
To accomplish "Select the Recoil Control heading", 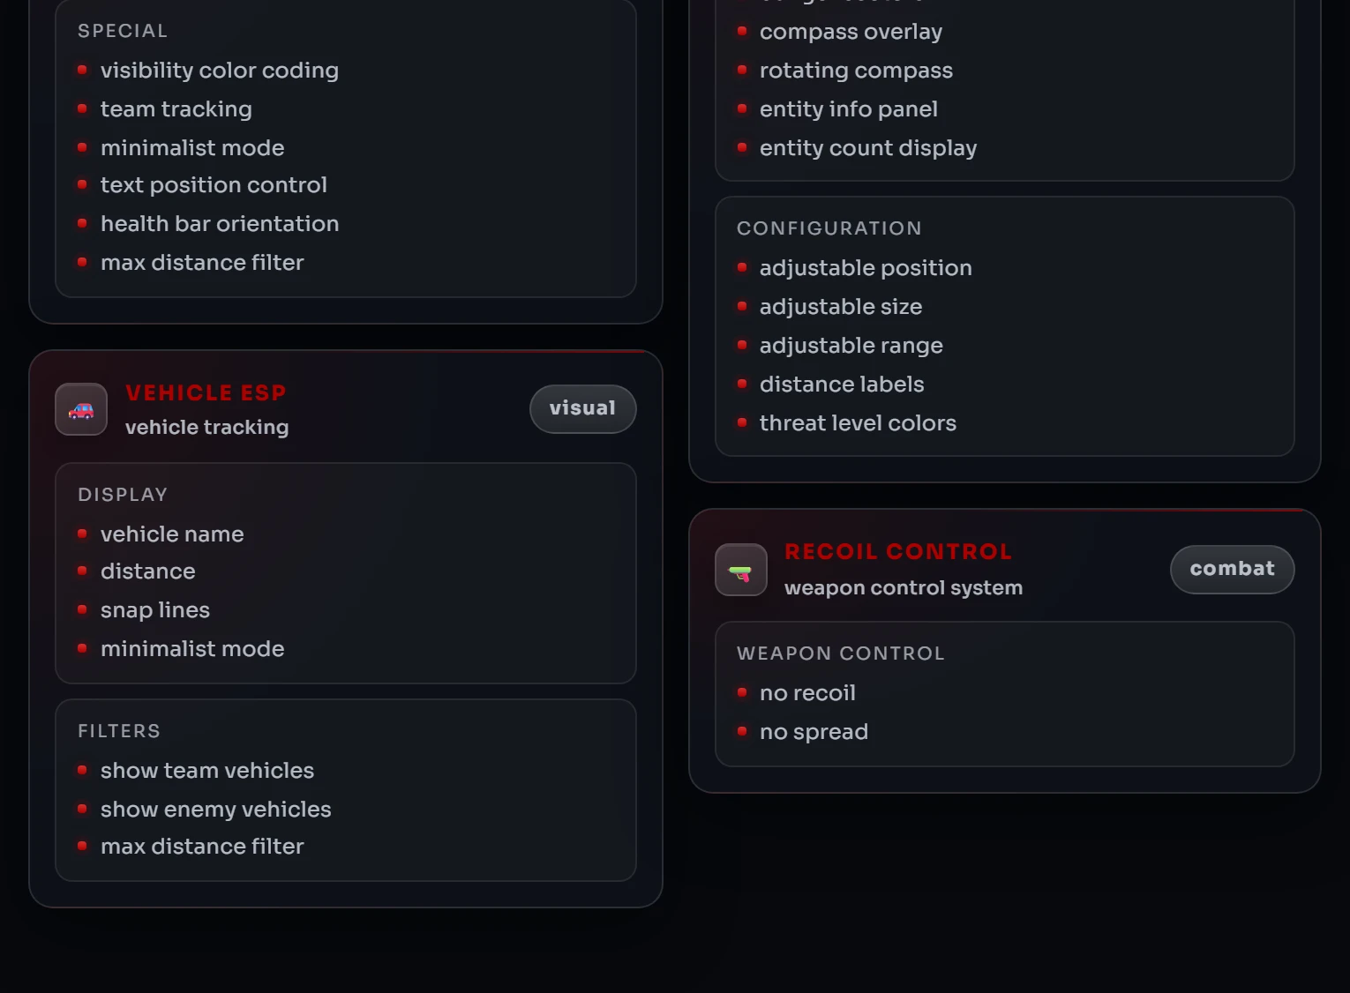I will coord(897,551).
